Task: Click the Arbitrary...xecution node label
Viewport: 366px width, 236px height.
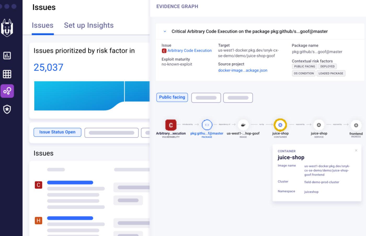Action: (x=171, y=133)
